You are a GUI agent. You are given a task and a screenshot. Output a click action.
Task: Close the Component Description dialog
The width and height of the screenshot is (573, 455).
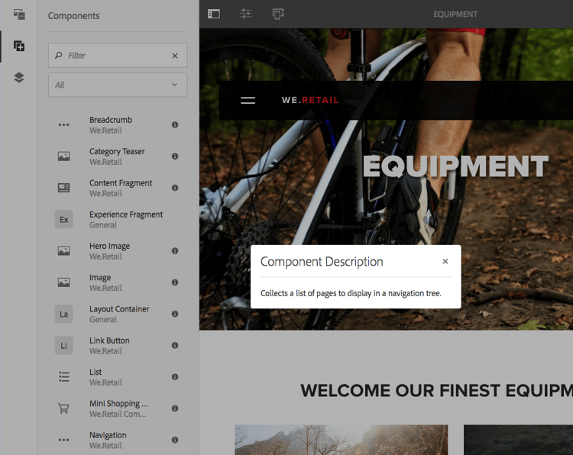click(x=445, y=261)
